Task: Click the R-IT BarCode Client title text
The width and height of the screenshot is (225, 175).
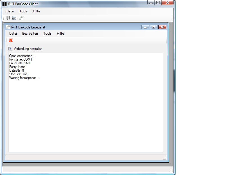Action: coord(23,4)
